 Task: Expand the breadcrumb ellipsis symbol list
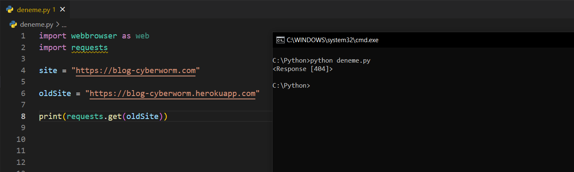coord(64,24)
